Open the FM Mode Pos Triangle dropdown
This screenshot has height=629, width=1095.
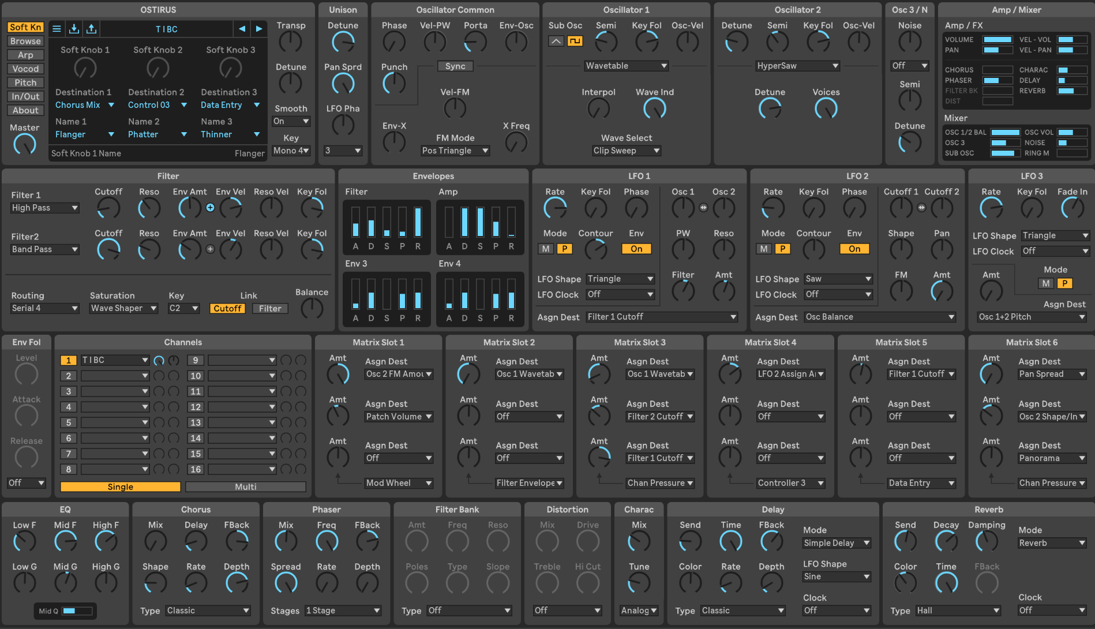[x=455, y=151]
